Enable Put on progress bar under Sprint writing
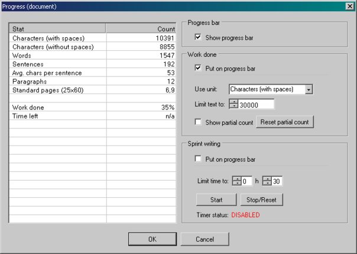 click(199, 159)
